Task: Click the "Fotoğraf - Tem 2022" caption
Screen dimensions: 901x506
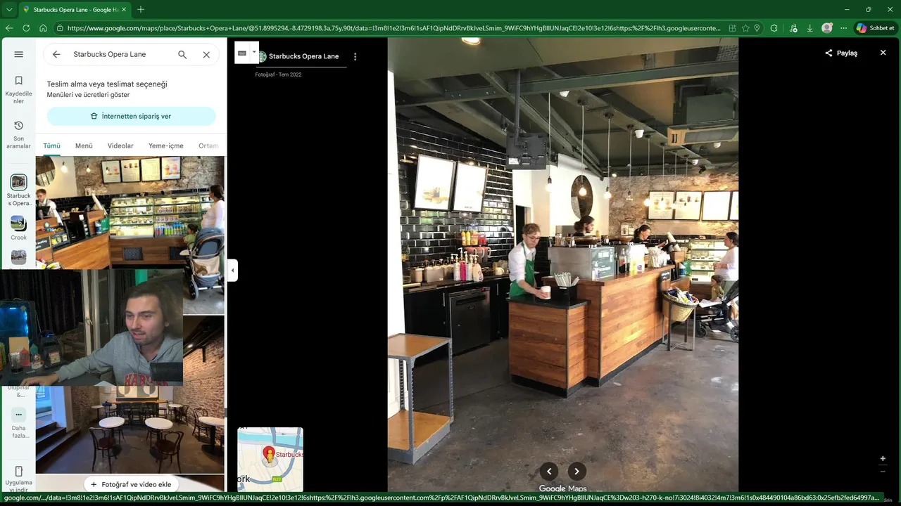Action: click(x=278, y=74)
